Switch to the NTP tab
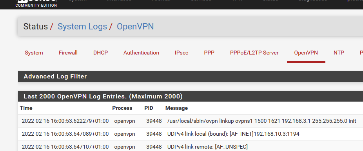The height and width of the screenshot is (151, 363). [x=339, y=53]
